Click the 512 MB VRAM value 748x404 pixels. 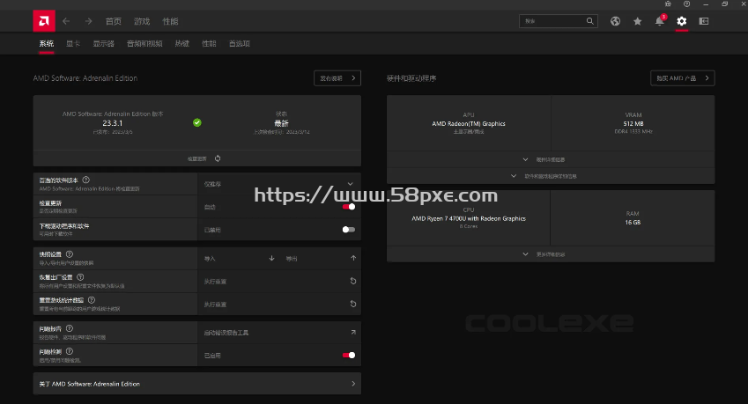pyautogui.click(x=633, y=123)
